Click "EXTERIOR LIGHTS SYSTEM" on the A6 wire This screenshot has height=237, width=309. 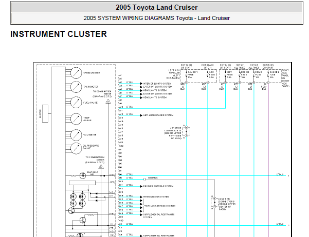click(158, 94)
